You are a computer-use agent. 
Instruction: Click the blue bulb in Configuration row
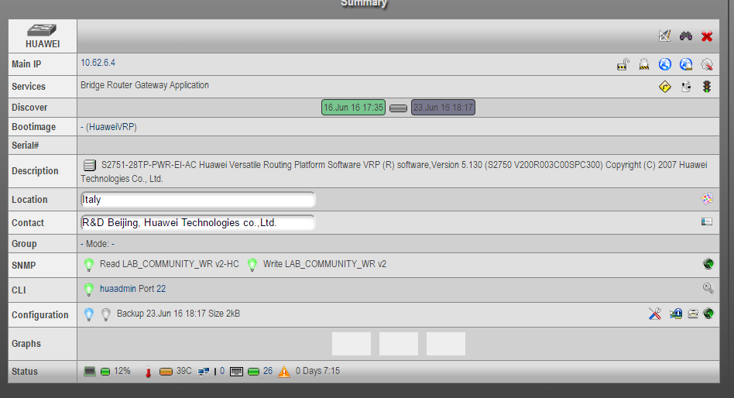coord(89,314)
